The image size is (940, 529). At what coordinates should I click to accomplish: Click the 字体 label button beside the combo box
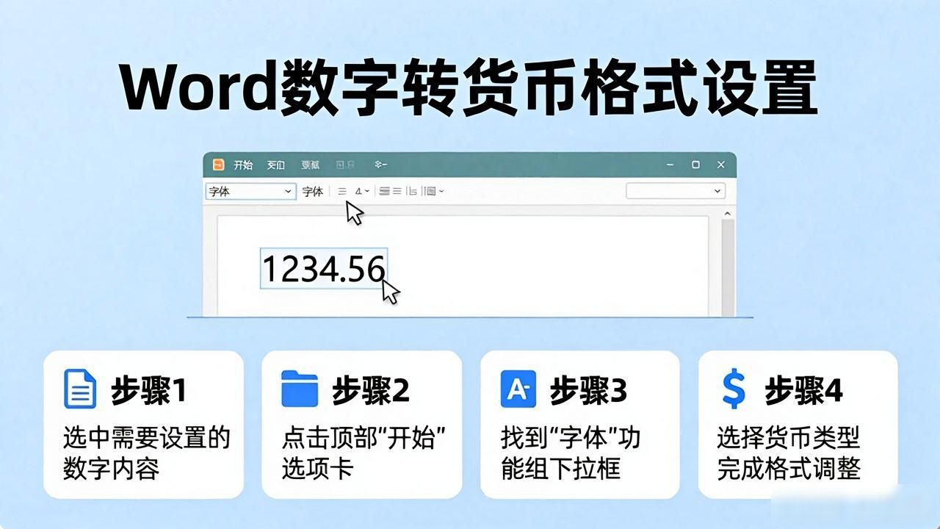coord(313,191)
